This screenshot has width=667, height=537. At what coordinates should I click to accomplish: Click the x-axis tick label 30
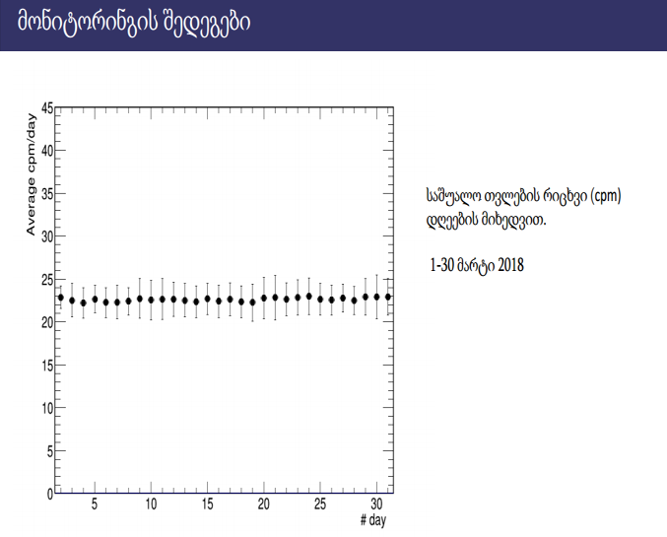(x=376, y=504)
